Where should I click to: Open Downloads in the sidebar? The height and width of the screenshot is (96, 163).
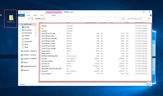[x=28, y=30]
